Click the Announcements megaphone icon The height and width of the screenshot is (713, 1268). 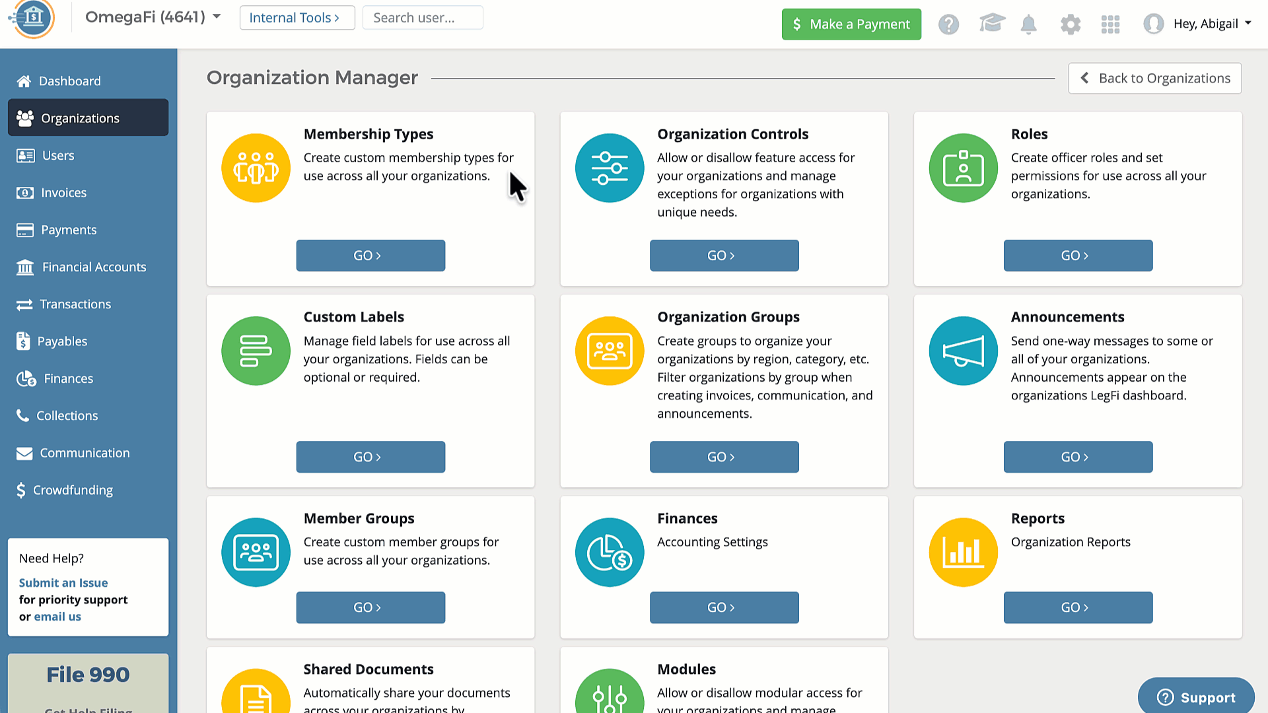963,351
